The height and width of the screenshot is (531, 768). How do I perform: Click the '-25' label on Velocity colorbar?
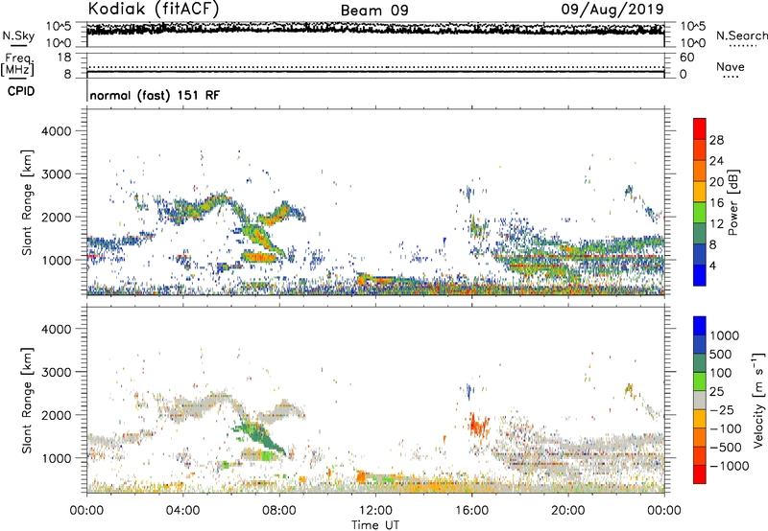point(722,410)
